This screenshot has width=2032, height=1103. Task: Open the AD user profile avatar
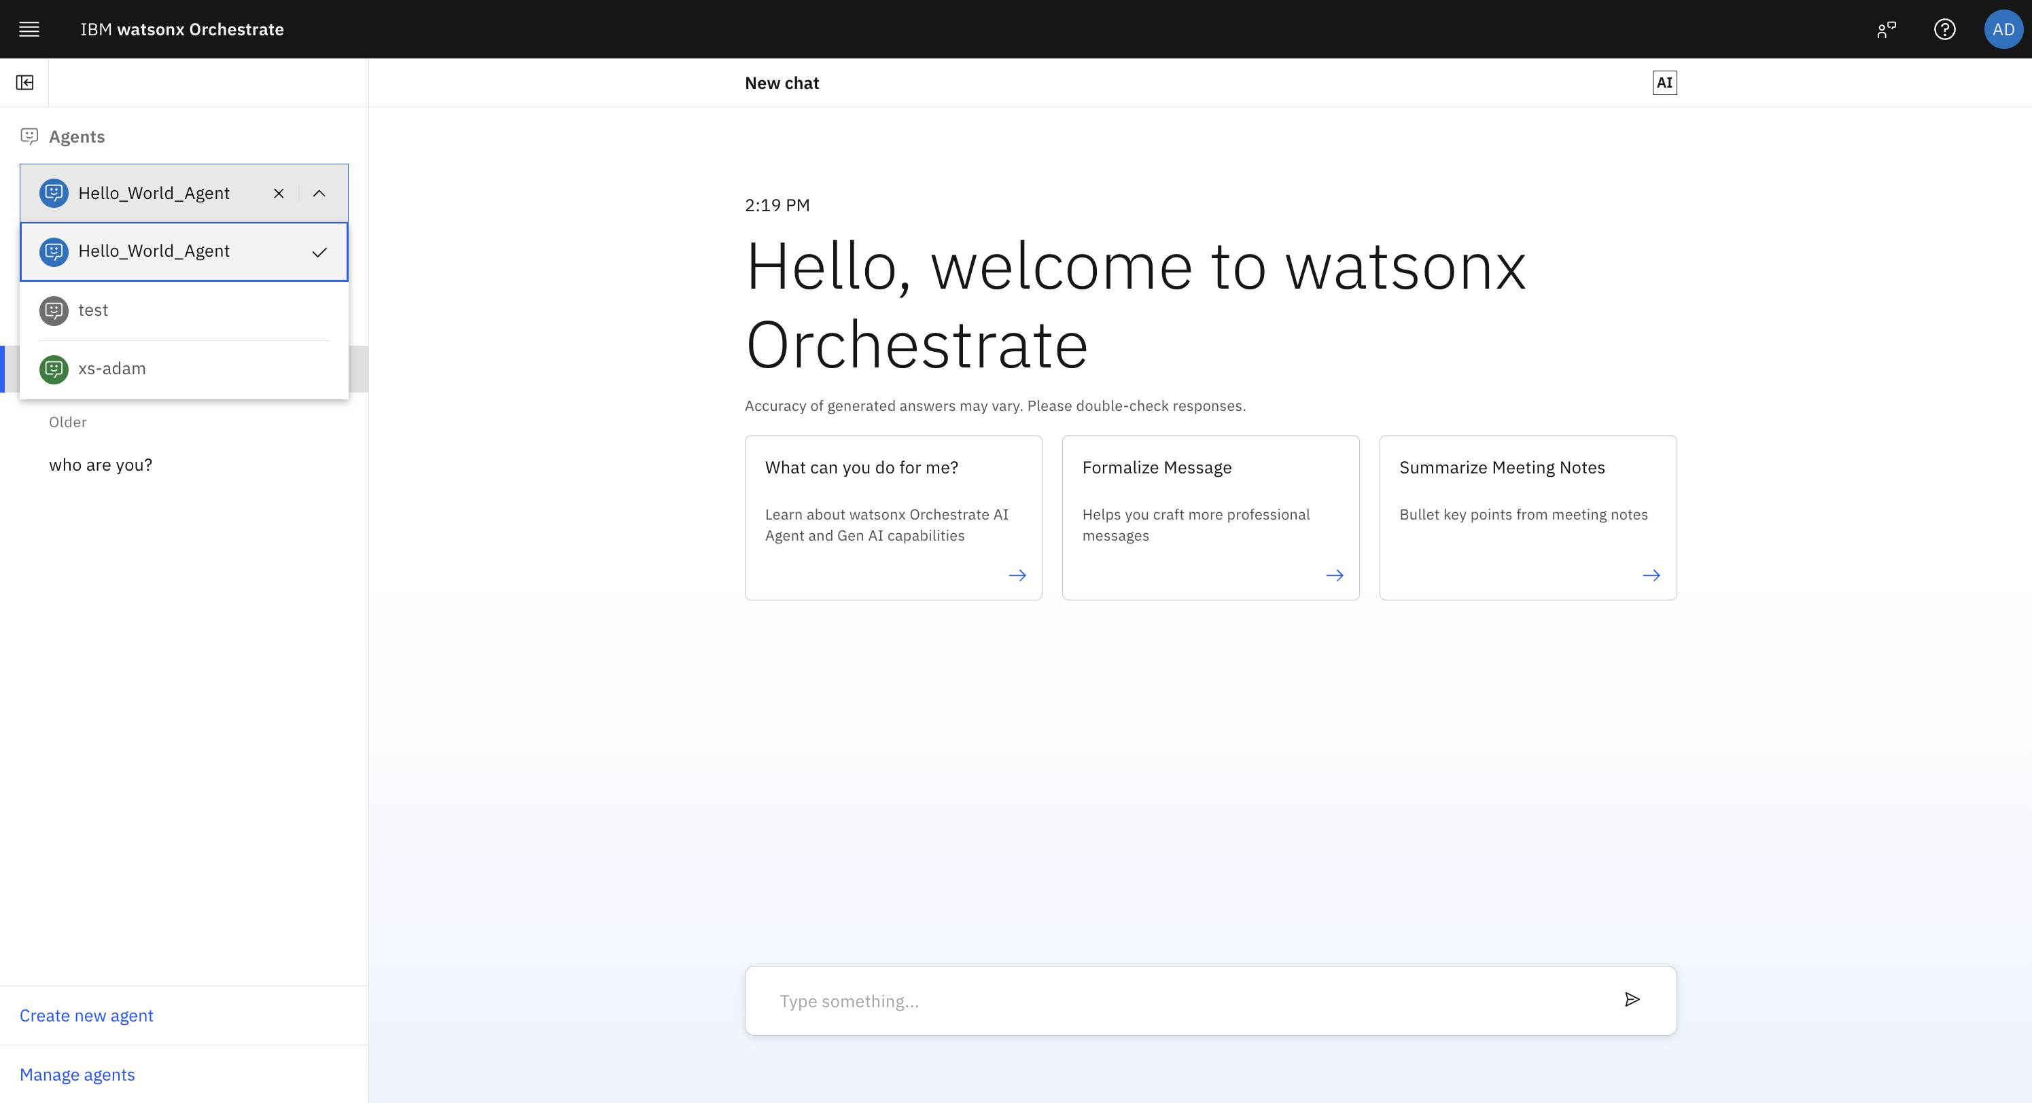[x=2002, y=29]
